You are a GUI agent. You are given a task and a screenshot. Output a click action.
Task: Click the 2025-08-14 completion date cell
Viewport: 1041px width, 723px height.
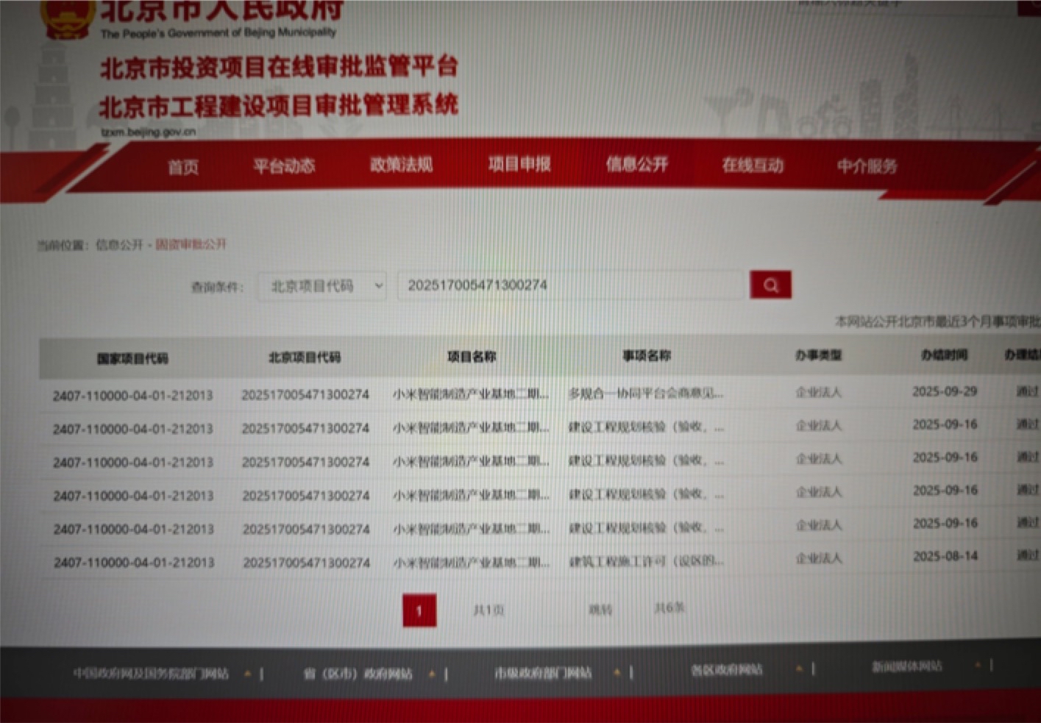pos(945,556)
